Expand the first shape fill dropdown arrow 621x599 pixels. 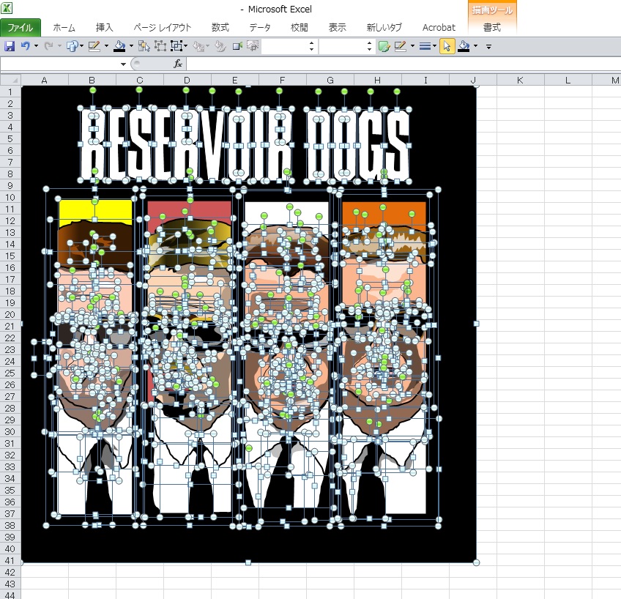(x=131, y=46)
